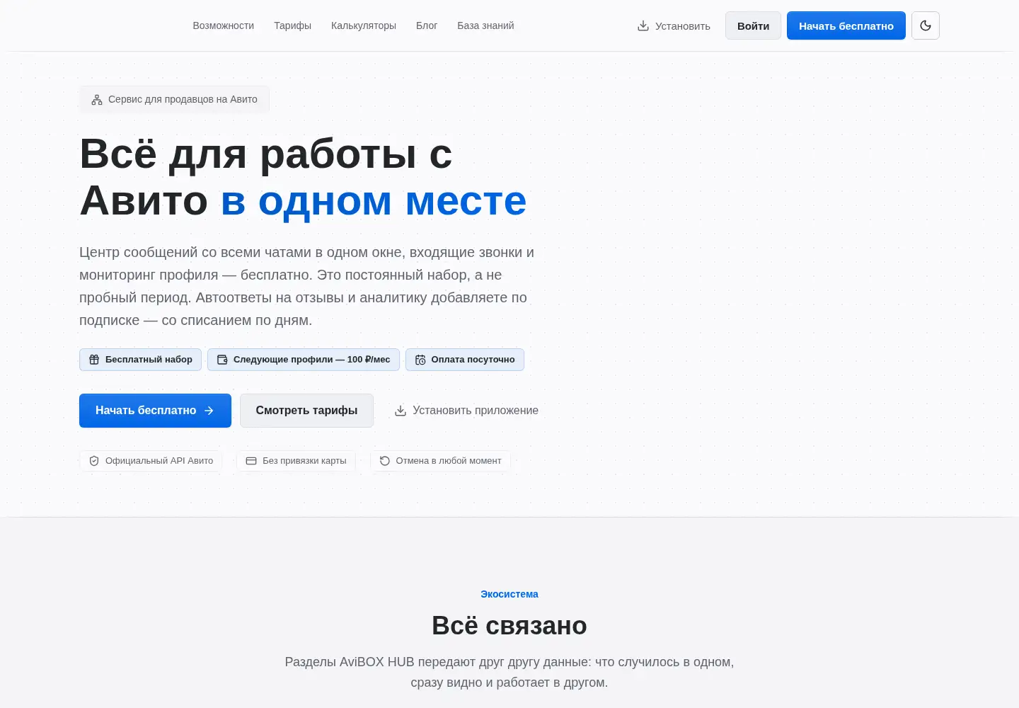This screenshot has height=708, width=1019.
Task: Open База знаний from the top nav
Action: coord(485,25)
